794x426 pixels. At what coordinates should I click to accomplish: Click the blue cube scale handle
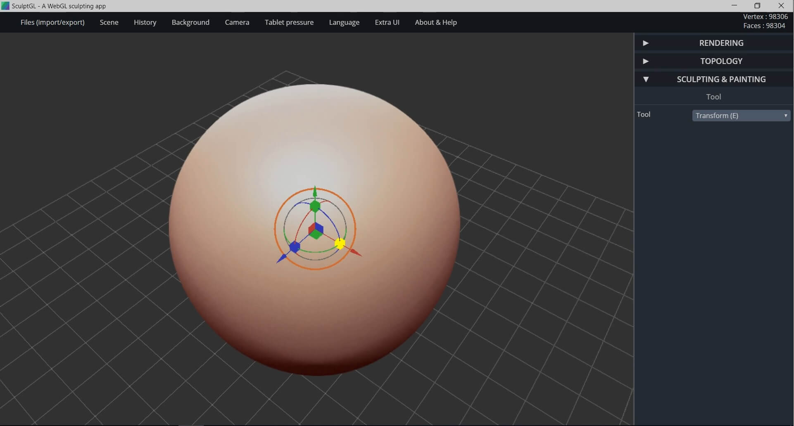[x=295, y=247]
